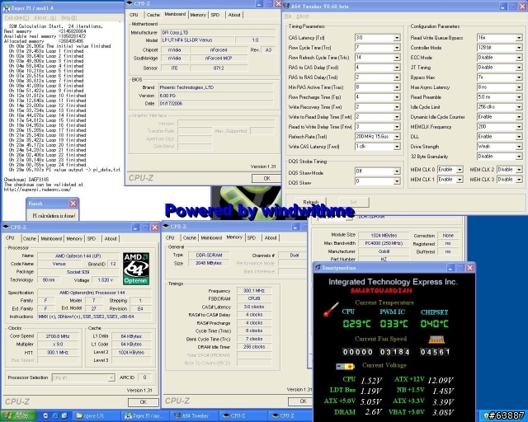Click OK in CPU tab CPU-Z window
528x422 pixels.
pos(143,402)
